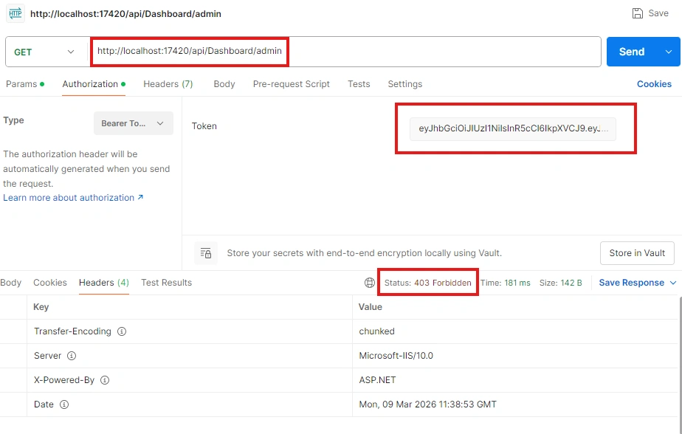The image size is (682, 434).
Task: Click the info icon beside X-Powered-By
Action: point(105,380)
